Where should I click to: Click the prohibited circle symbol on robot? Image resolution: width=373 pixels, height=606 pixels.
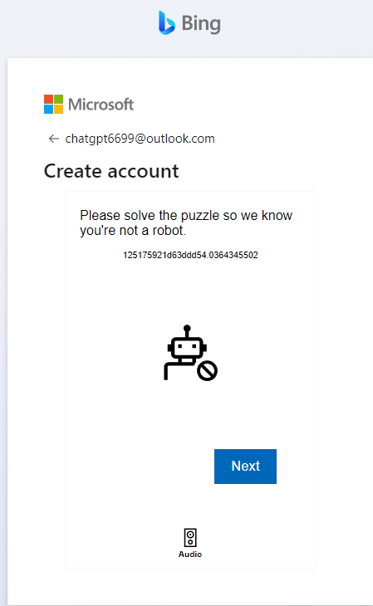coord(208,370)
